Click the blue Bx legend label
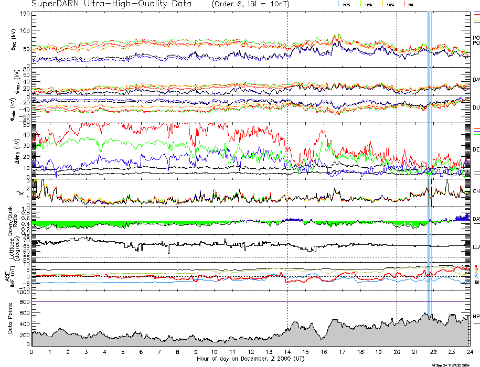This screenshot has height=367, width=480. 476,275
